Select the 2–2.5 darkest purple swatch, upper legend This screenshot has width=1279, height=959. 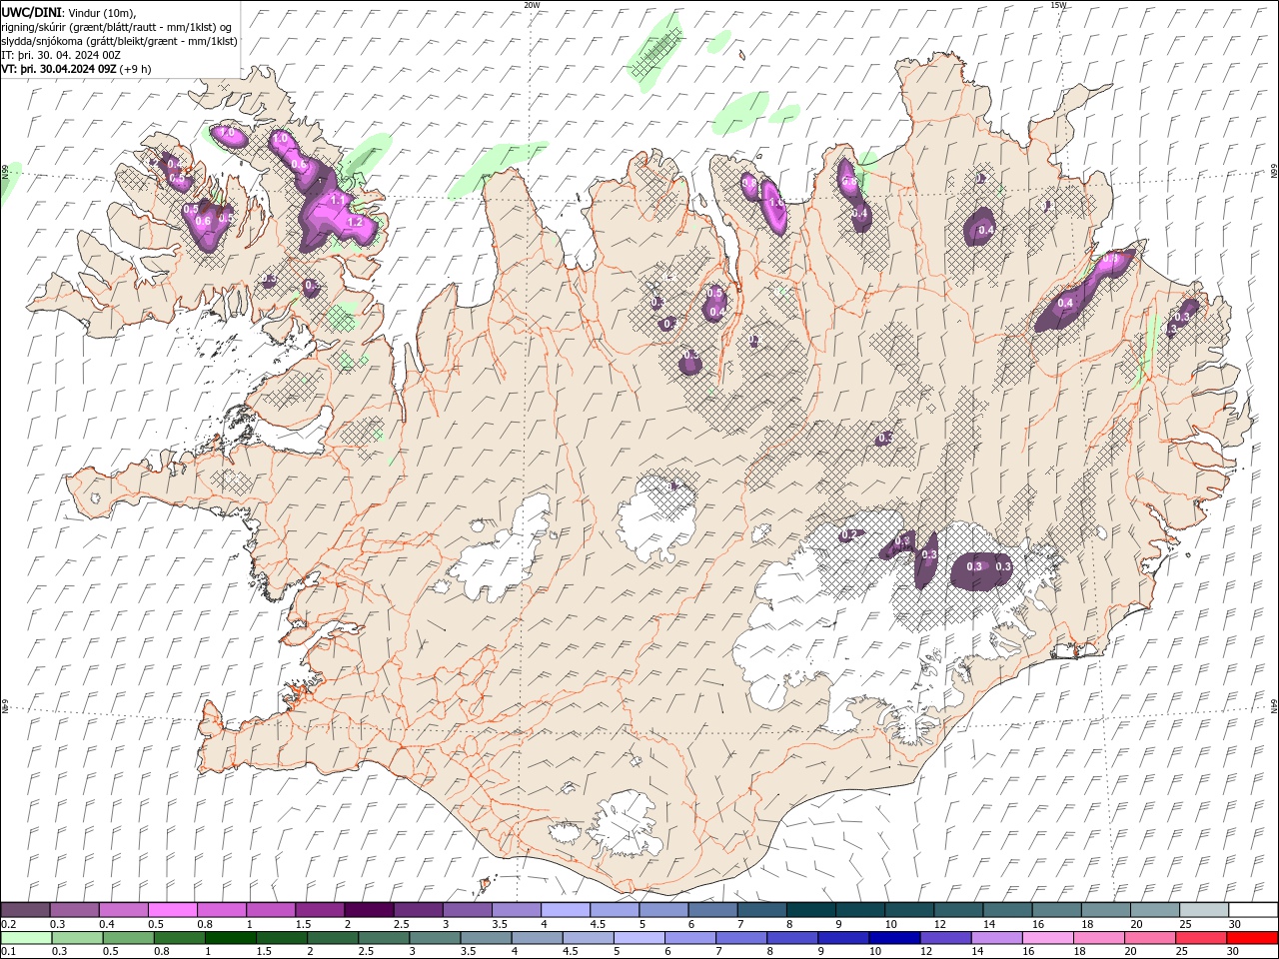click(368, 910)
